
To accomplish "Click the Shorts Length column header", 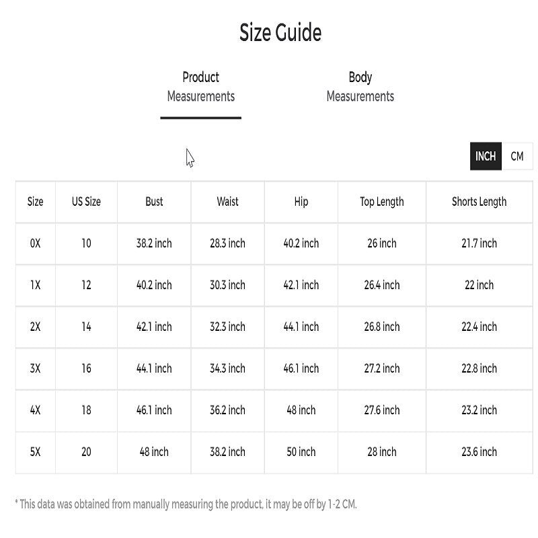I will tap(479, 202).
